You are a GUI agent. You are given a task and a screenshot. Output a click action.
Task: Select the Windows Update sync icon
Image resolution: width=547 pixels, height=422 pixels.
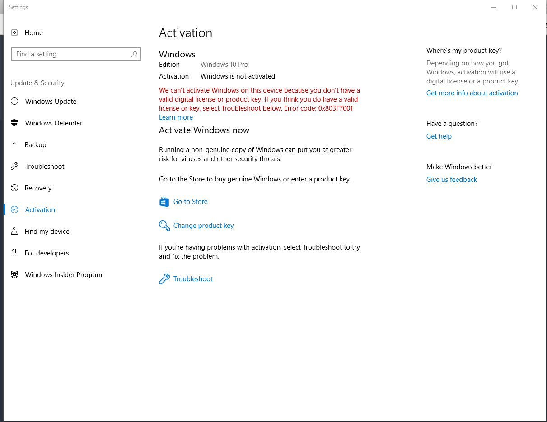tap(14, 101)
